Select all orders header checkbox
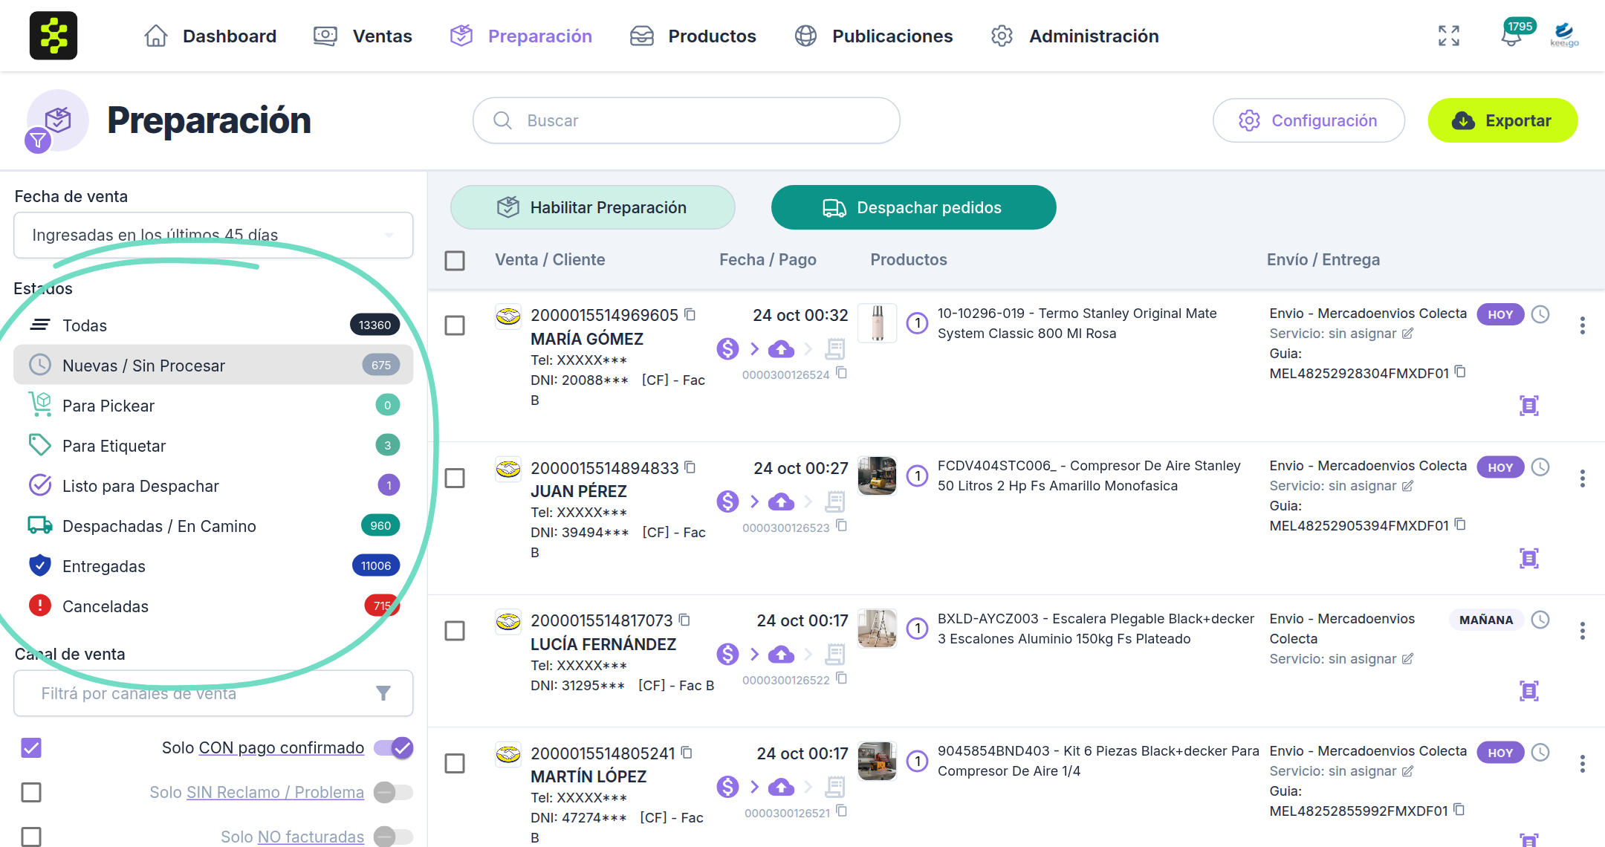1605x847 pixels. [x=455, y=261]
